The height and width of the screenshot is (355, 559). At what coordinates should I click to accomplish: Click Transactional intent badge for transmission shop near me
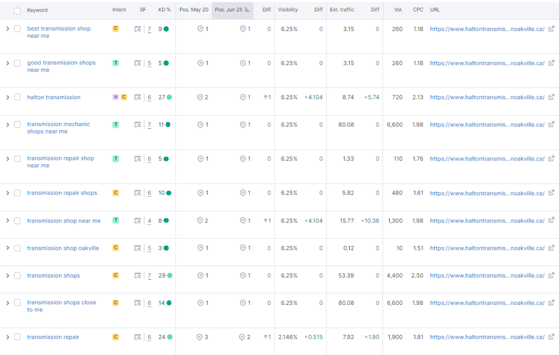[x=115, y=220]
